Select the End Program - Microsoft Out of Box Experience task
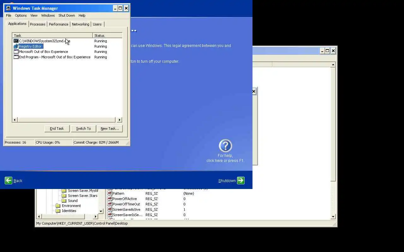This screenshot has width=404, height=252. click(x=67, y=57)
